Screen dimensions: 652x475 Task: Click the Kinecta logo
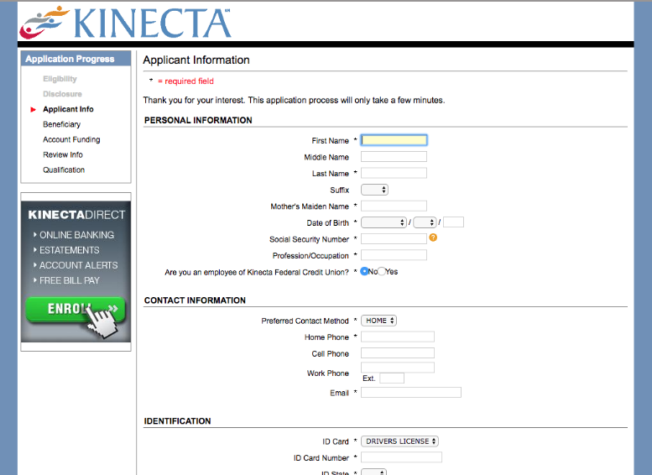[x=126, y=23]
